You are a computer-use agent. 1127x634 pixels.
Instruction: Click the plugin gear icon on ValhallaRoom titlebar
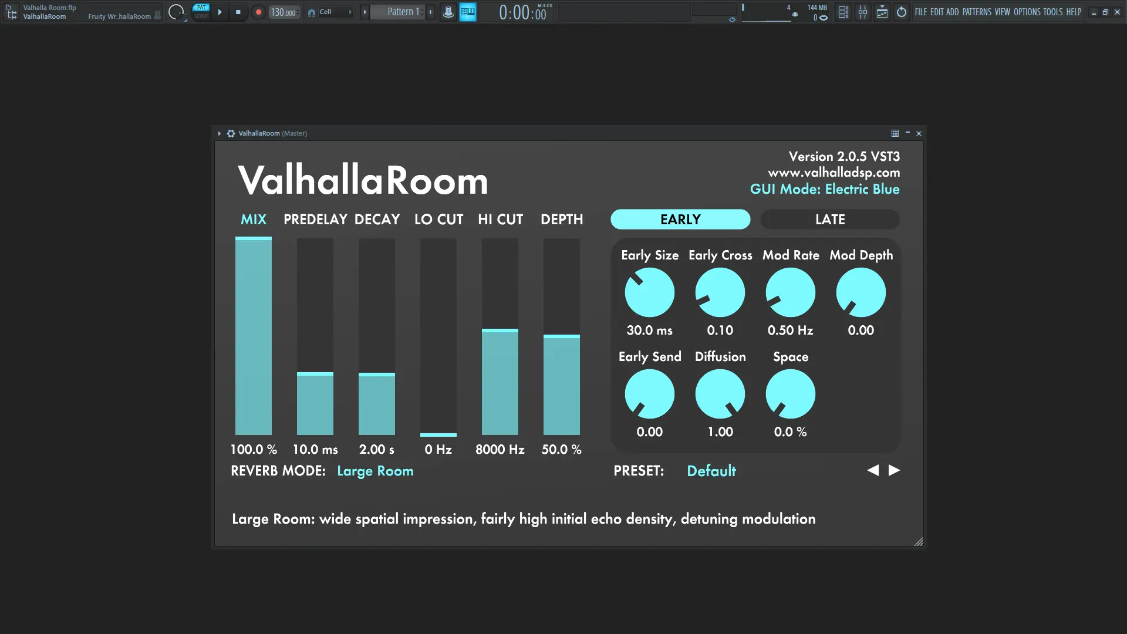(231, 133)
